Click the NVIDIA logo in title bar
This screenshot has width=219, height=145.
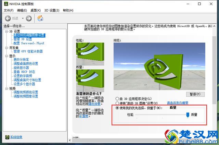click(x=6, y=4)
